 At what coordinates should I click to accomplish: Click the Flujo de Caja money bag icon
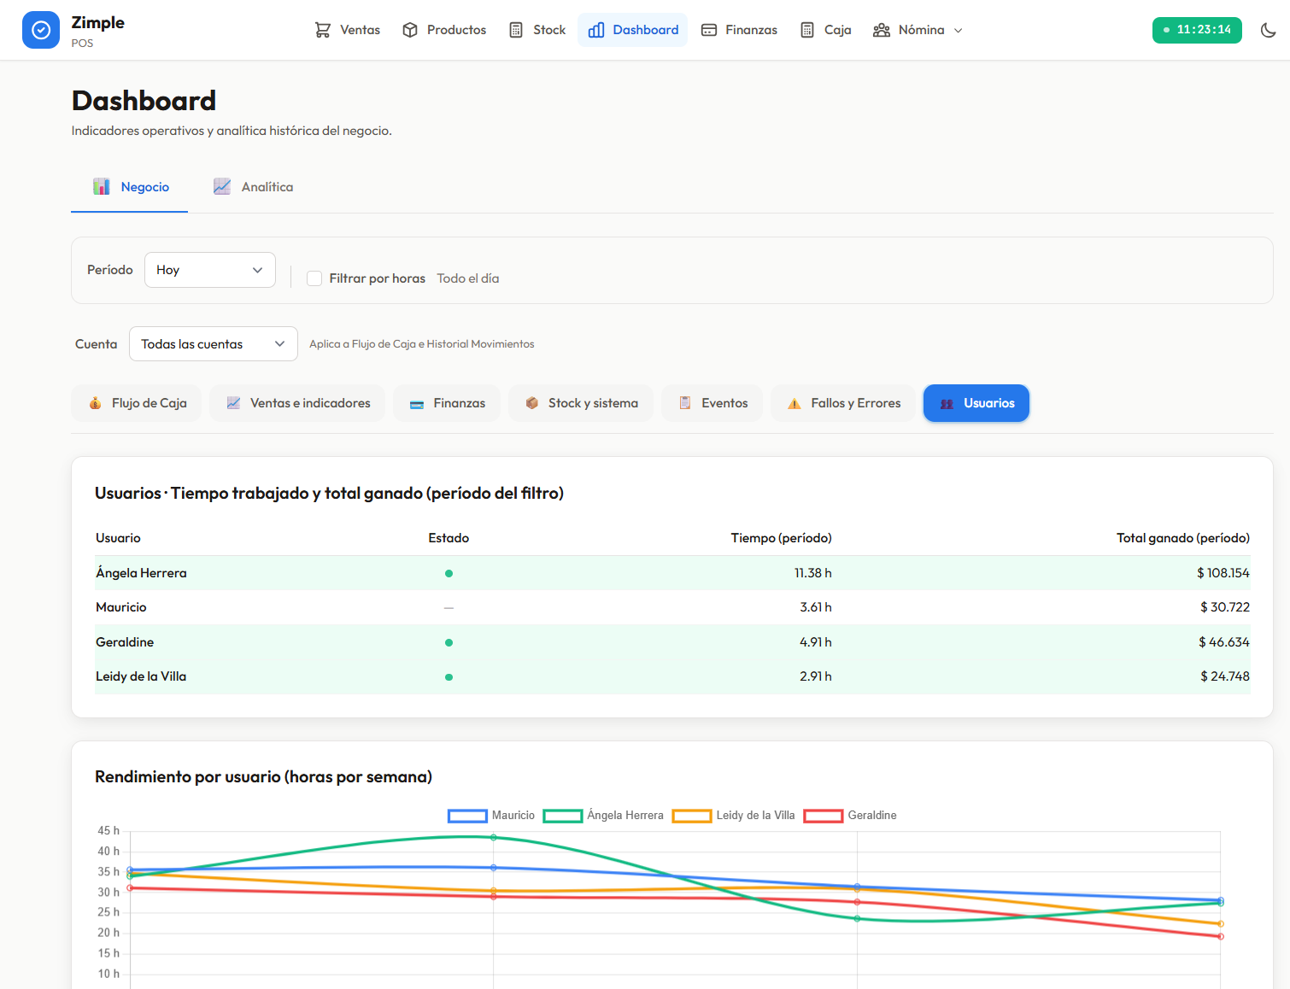coord(96,403)
